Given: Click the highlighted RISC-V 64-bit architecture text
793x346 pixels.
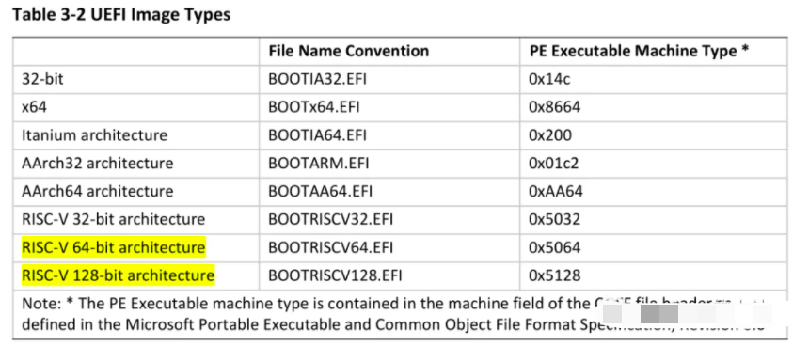Looking at the screenshot, I should coord(113,247).
